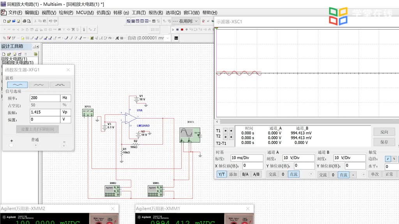Open the 文件(F) menu
399x224 pixels.
pyautogui.click(x=15, y=12)
